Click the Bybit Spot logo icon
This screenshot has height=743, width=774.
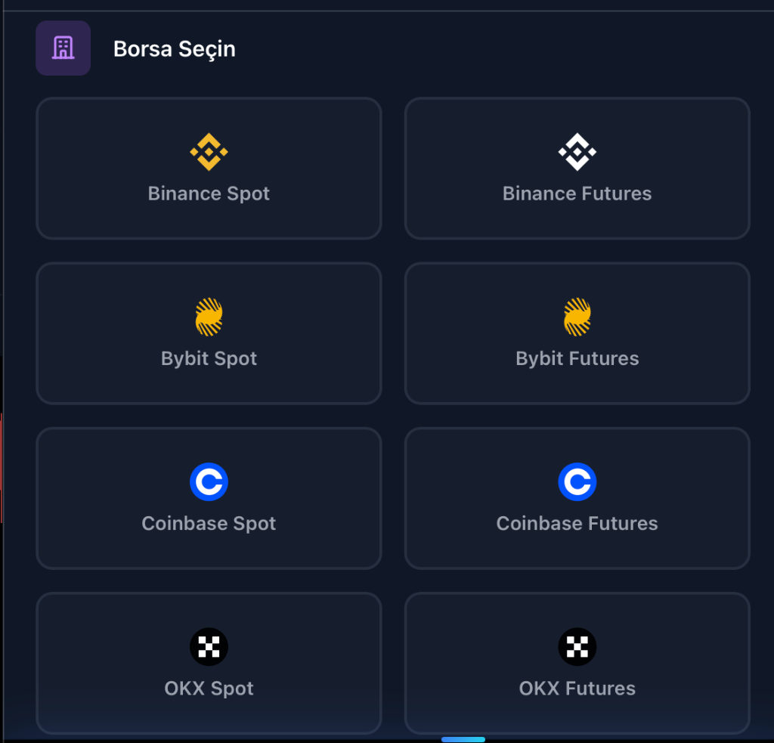pyautogui.click(x=209, y=317)
